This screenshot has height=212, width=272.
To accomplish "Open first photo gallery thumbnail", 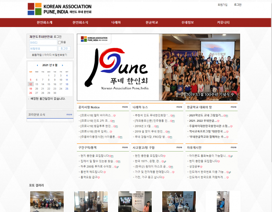I will coord(47,201).
